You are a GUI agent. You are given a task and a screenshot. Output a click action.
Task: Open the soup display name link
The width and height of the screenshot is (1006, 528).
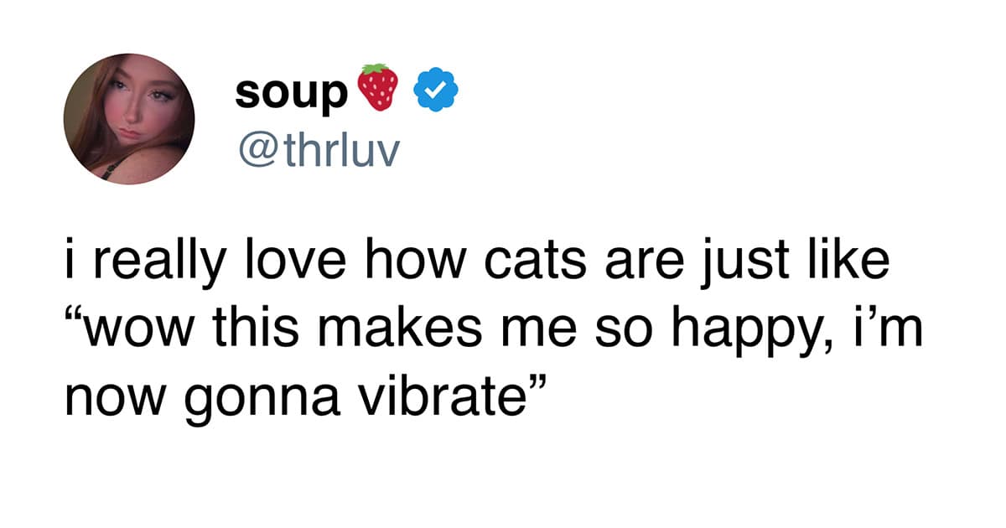(290, 92)
